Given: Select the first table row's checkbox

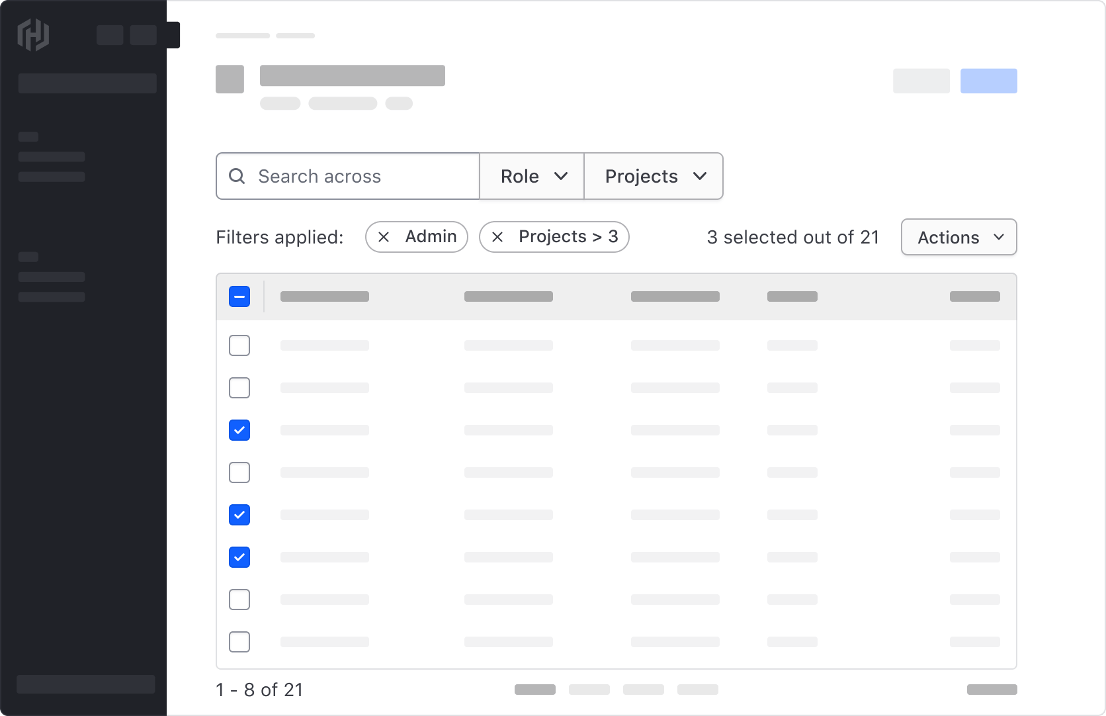Looking at the screenshot, I should (239, 345).
